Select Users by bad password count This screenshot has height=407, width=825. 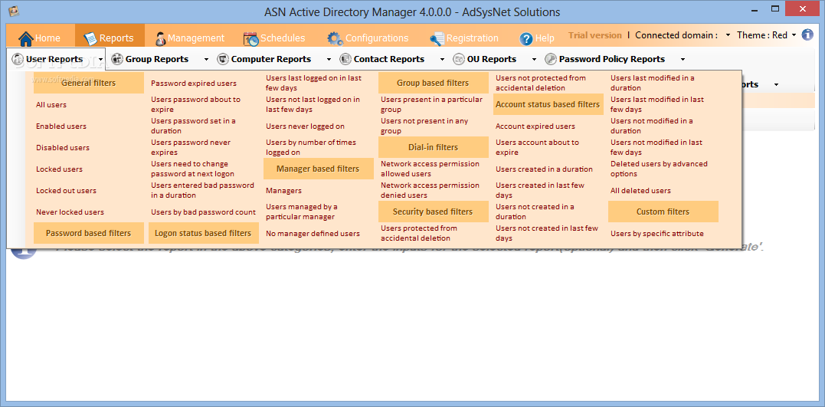point(203,212)
